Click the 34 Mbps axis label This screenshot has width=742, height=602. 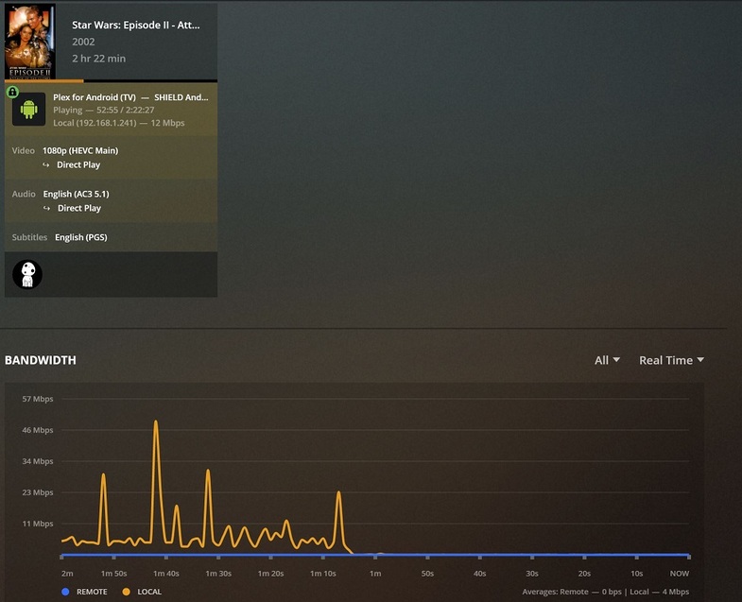click(38, 461)
